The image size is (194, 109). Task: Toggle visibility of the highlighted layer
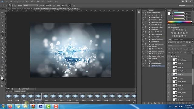point(169,74)
